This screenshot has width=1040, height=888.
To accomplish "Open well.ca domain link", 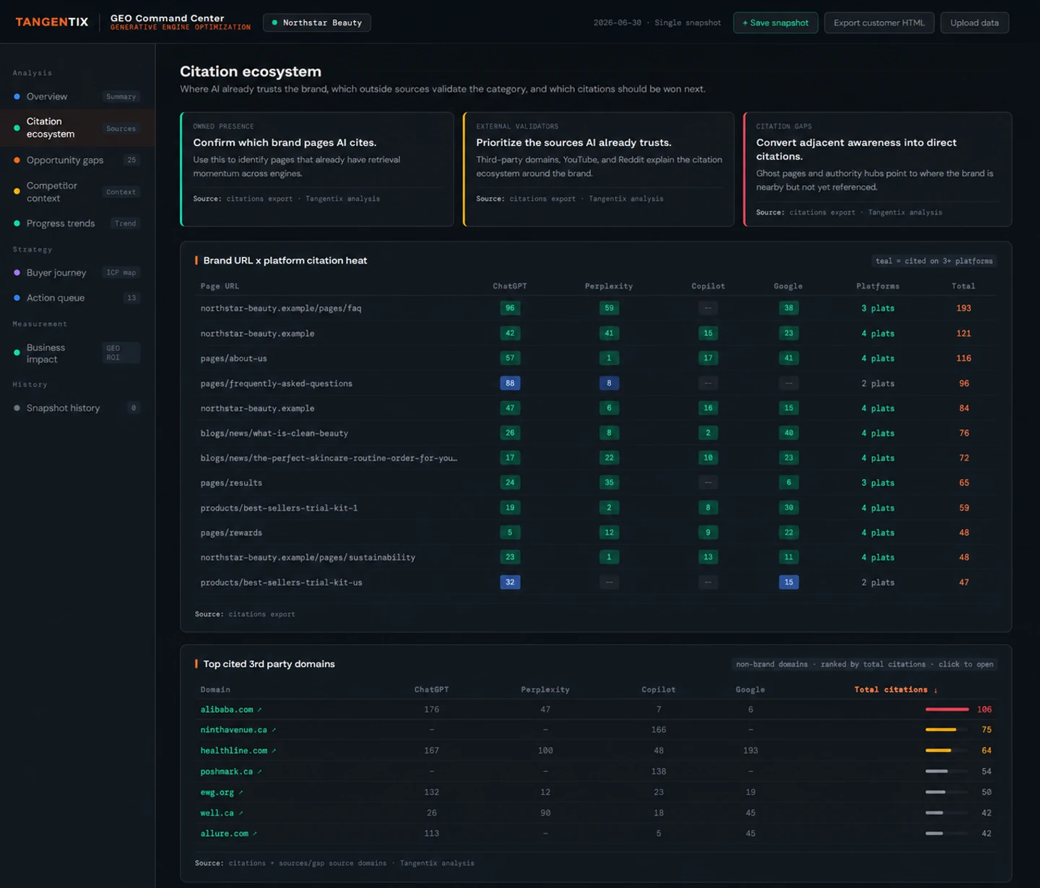I will click(x=217, y=813).
